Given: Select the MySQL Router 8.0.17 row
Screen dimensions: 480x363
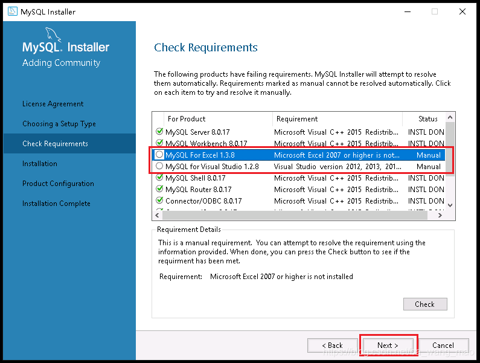Looking at the screenshot, I should coord(299,189).
